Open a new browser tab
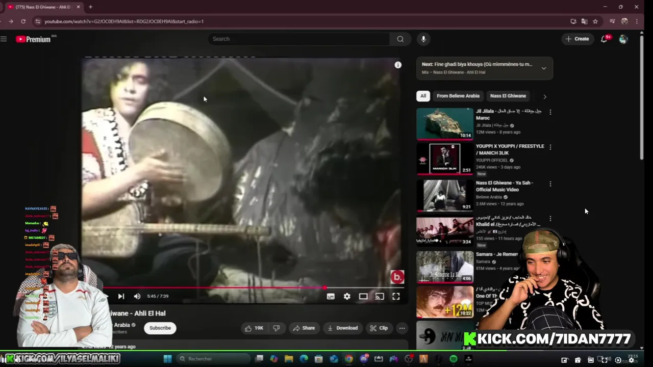 pos(90,7)
